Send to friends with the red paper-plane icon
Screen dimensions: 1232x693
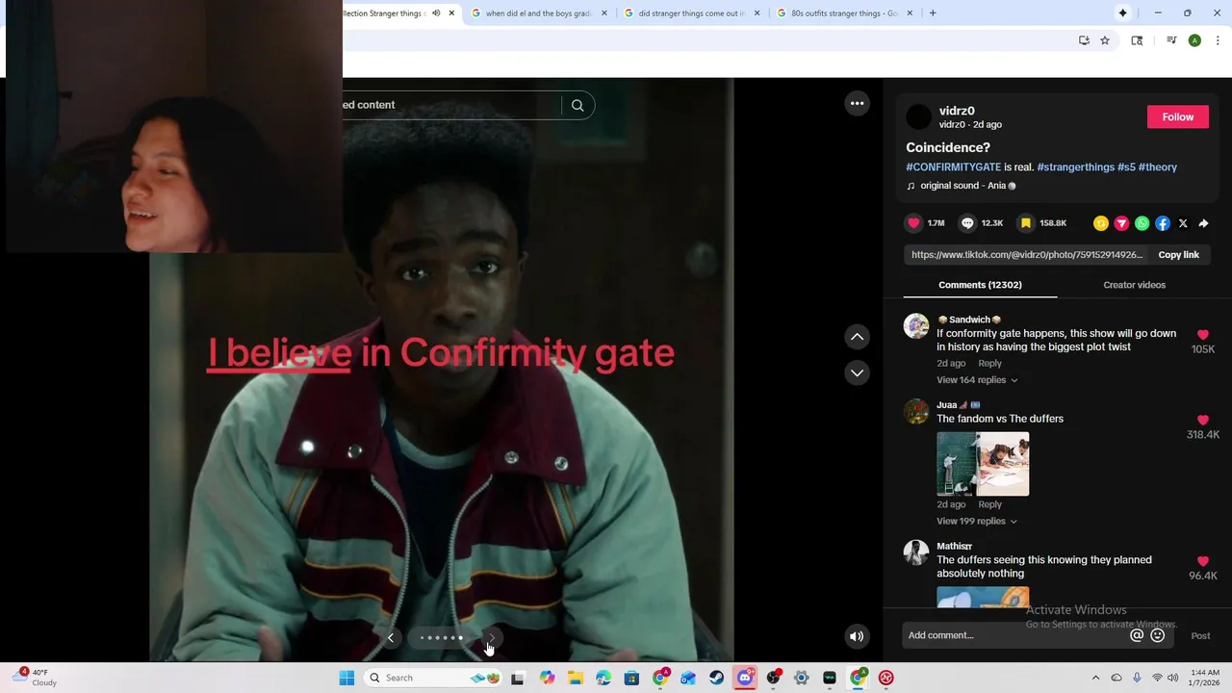1121,223
